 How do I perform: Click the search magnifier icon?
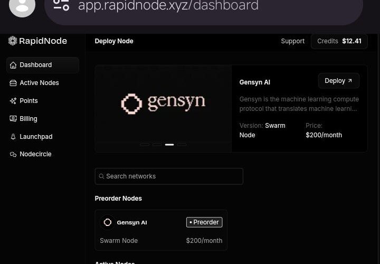101,176
